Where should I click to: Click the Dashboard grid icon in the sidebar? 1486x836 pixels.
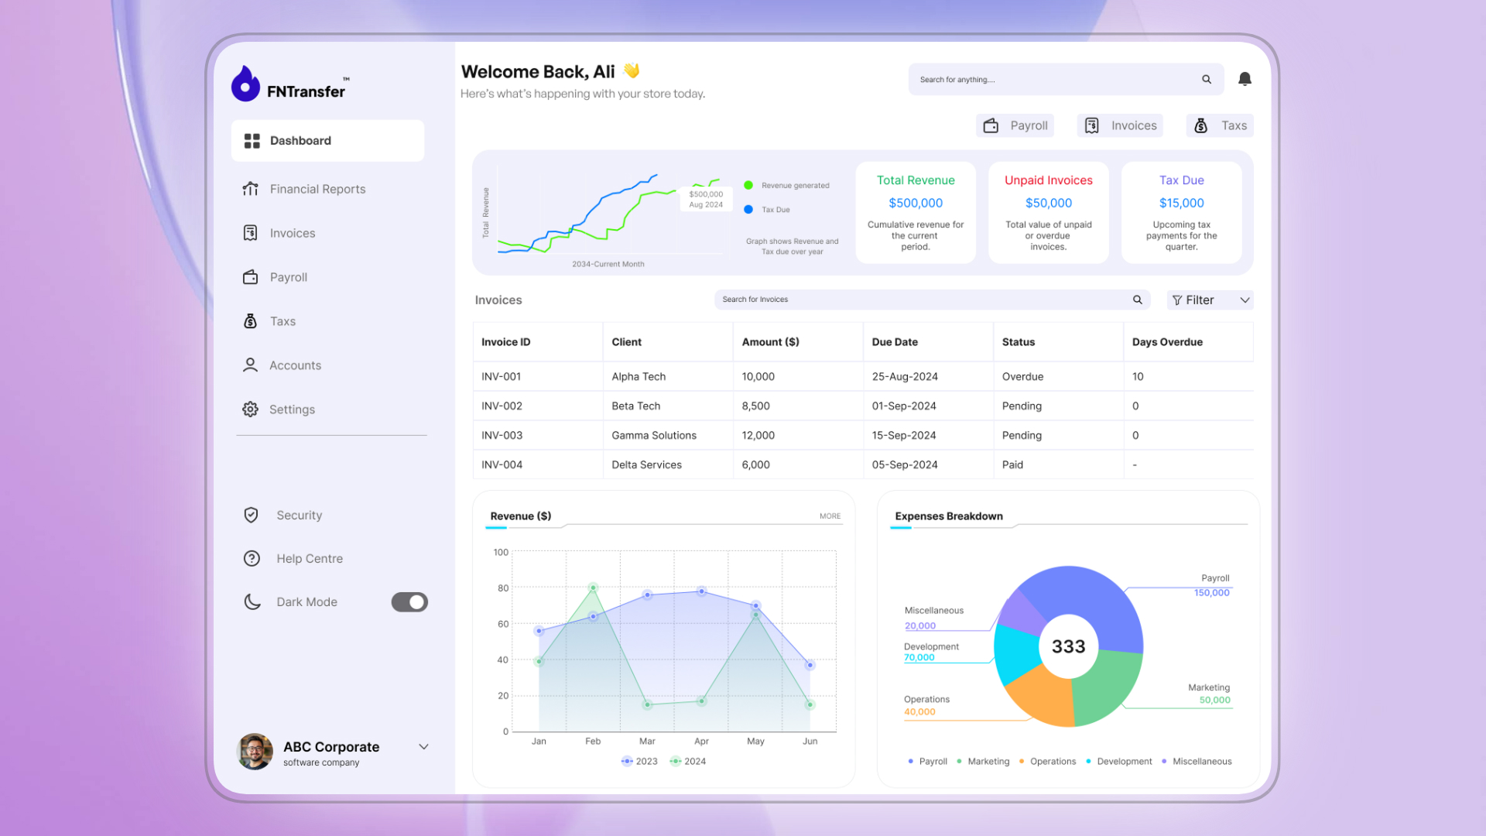click(x=252, y=141)
